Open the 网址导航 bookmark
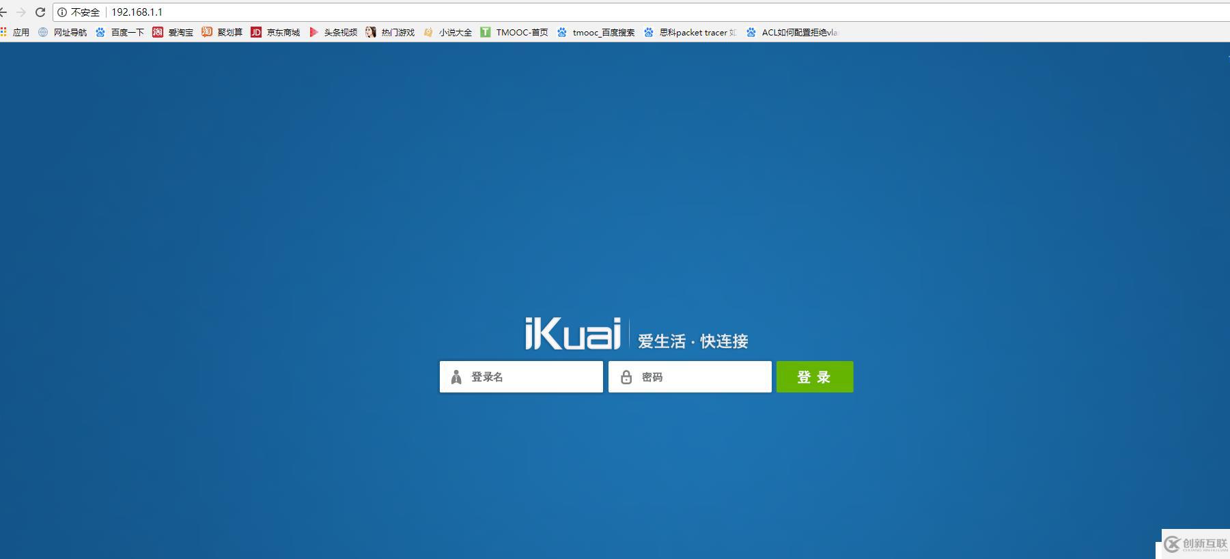The width and height of the screenshot is (1230, 559). coord(63,32)
